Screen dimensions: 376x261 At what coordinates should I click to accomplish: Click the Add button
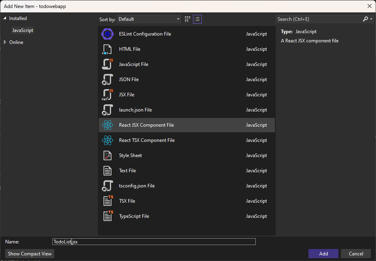pos(323,253)
